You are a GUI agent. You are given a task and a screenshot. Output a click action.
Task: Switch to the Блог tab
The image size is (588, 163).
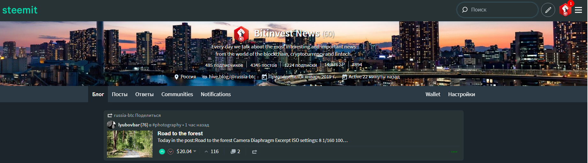(98, 94)
